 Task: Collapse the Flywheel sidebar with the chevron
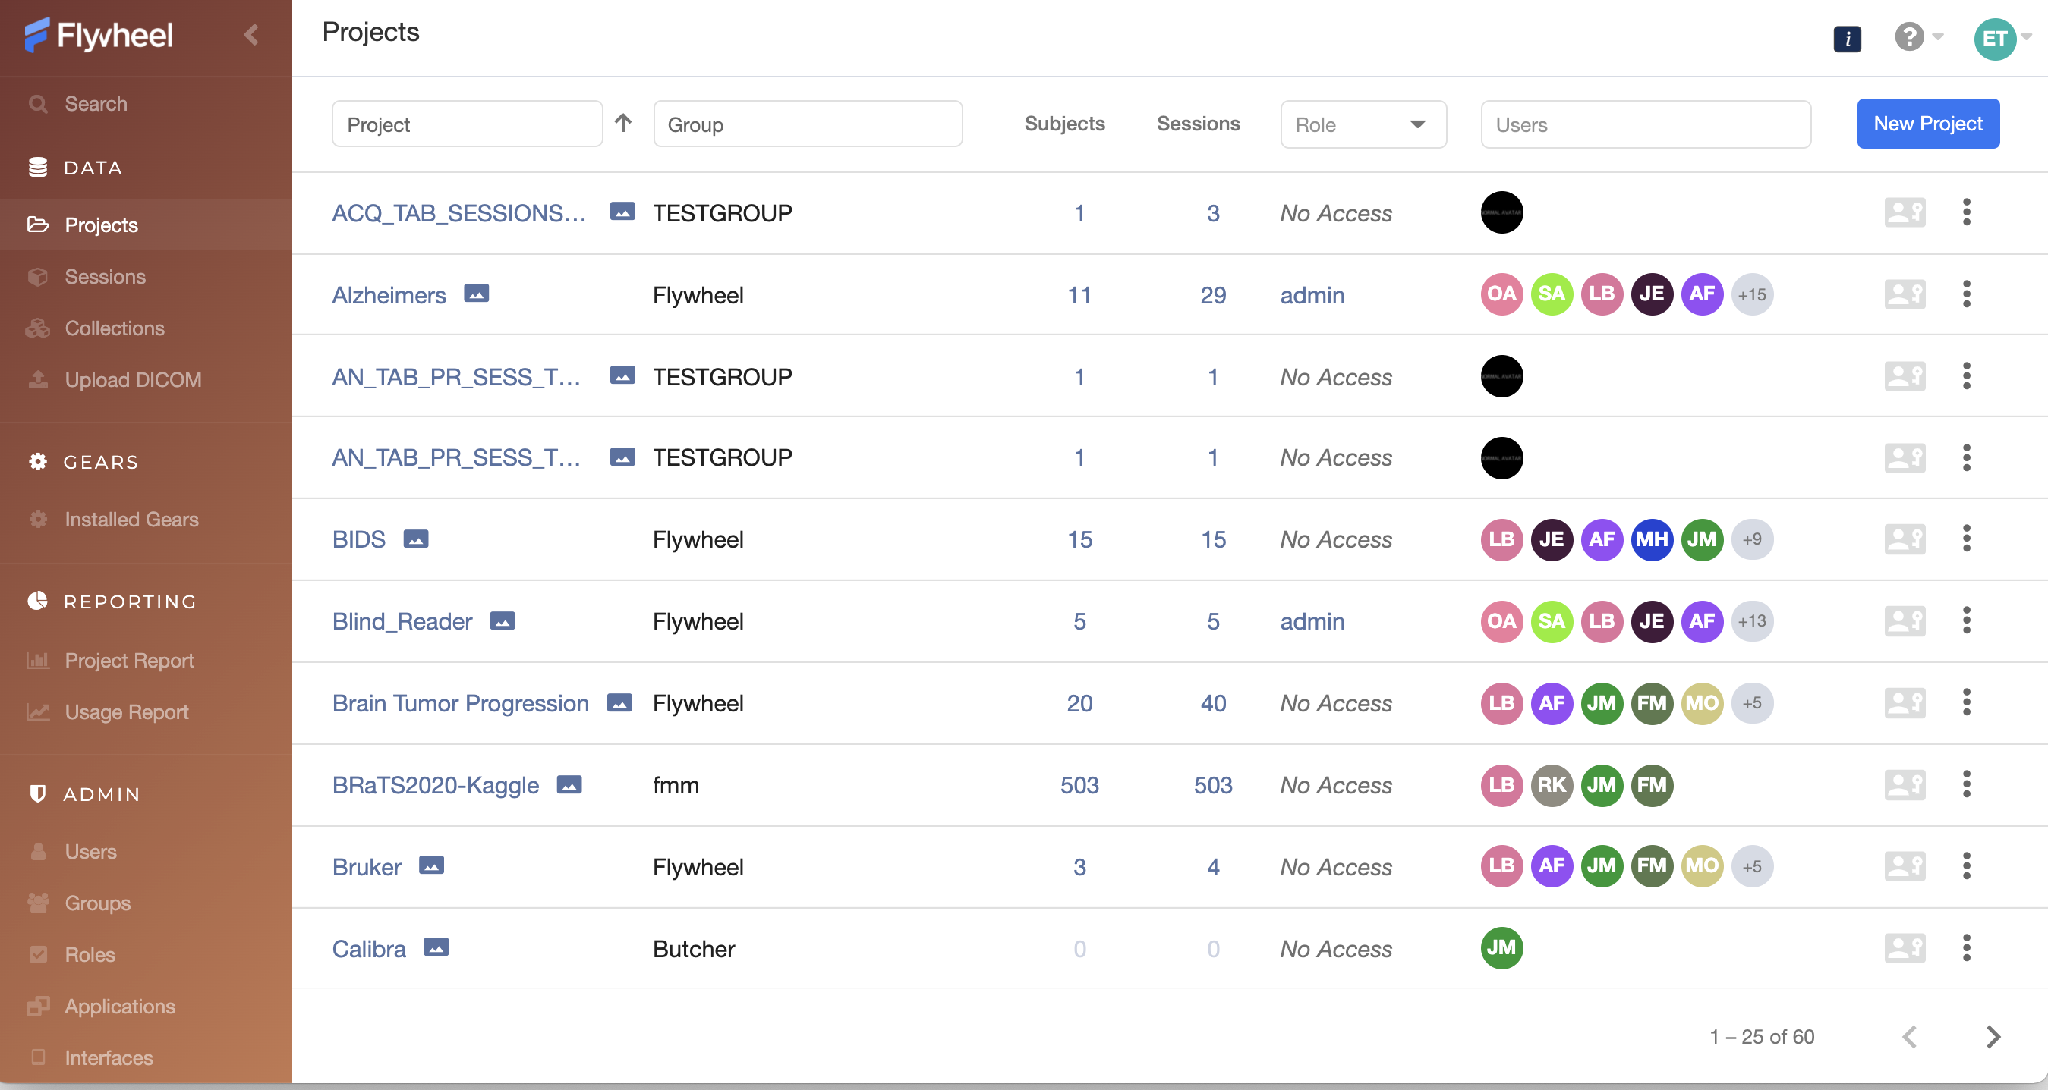tap(251, 35)
